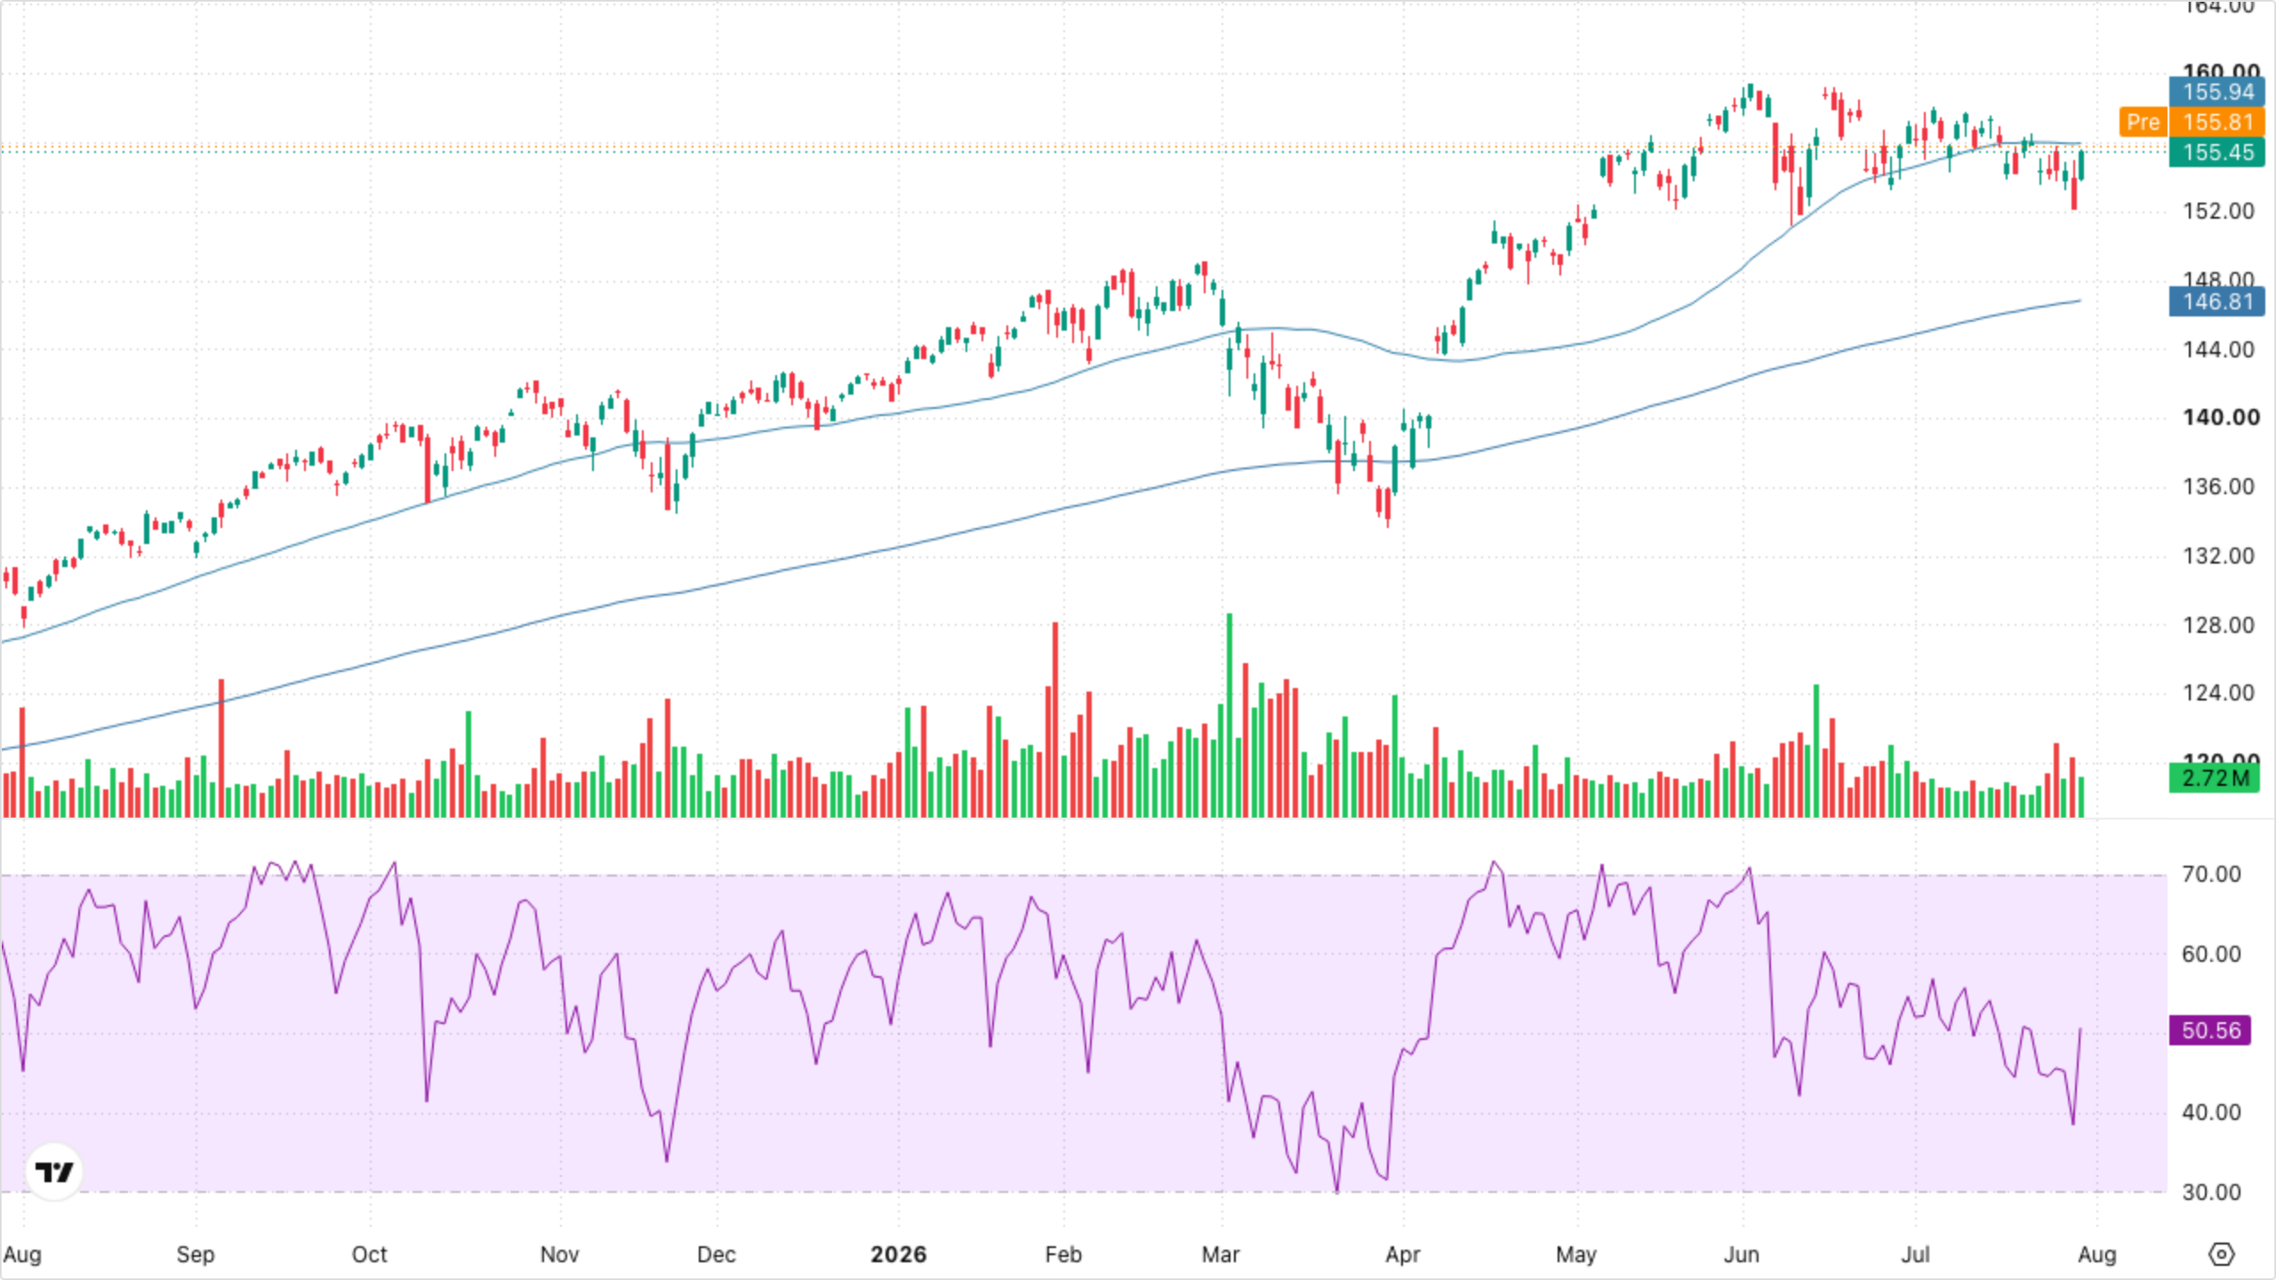Click the Sep label on time axis
The width and height of the screenshot is (2276, 1280).
196,1254
